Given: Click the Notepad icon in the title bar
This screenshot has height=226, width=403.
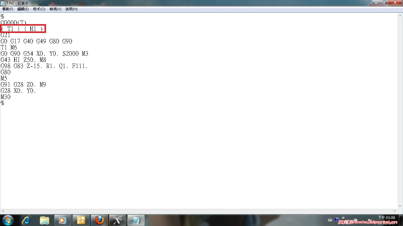Looking at the screenshot, I should tap(3, 3).
